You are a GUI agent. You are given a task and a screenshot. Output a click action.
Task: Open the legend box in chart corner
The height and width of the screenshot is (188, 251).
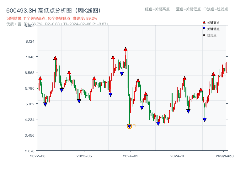coord(210,29)
